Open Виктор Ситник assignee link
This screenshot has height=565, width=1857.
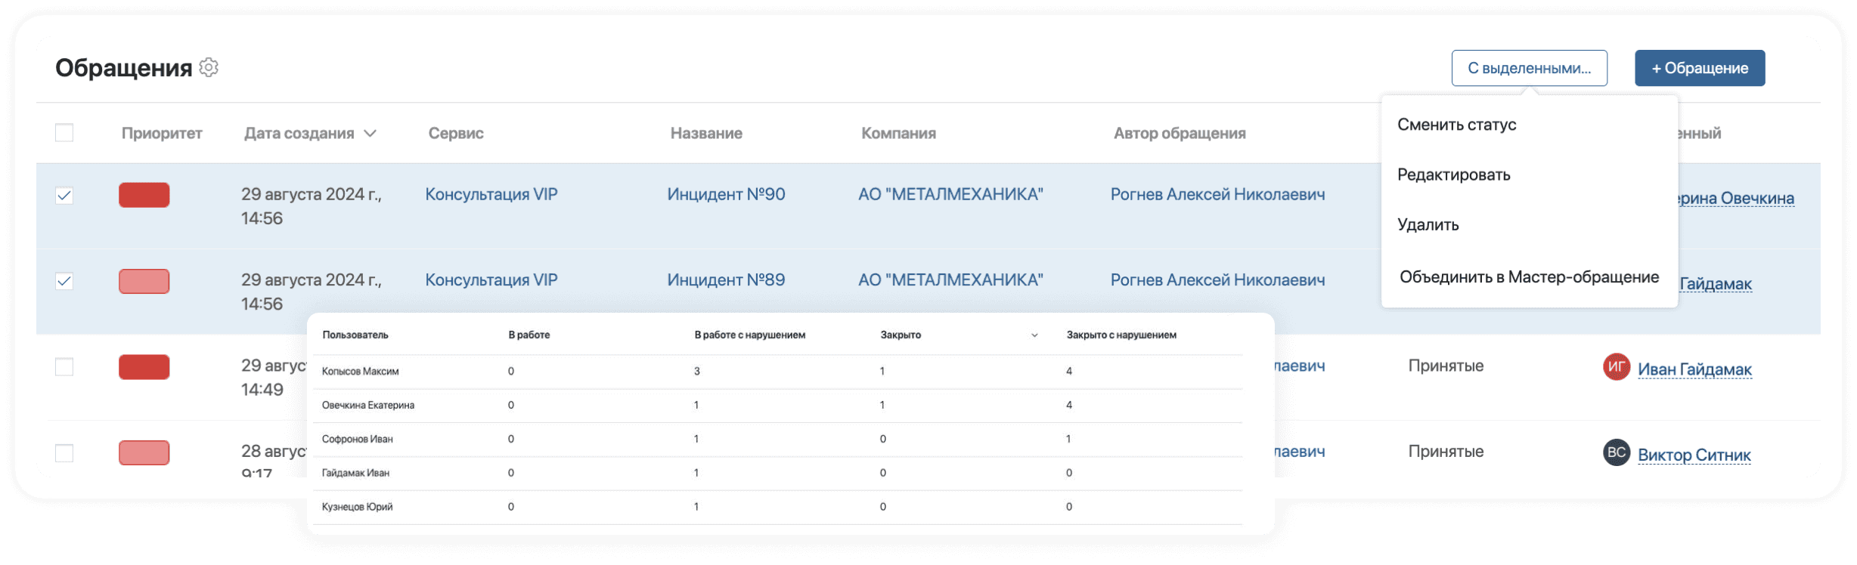pyautogui.click(x=1694, y=455)
